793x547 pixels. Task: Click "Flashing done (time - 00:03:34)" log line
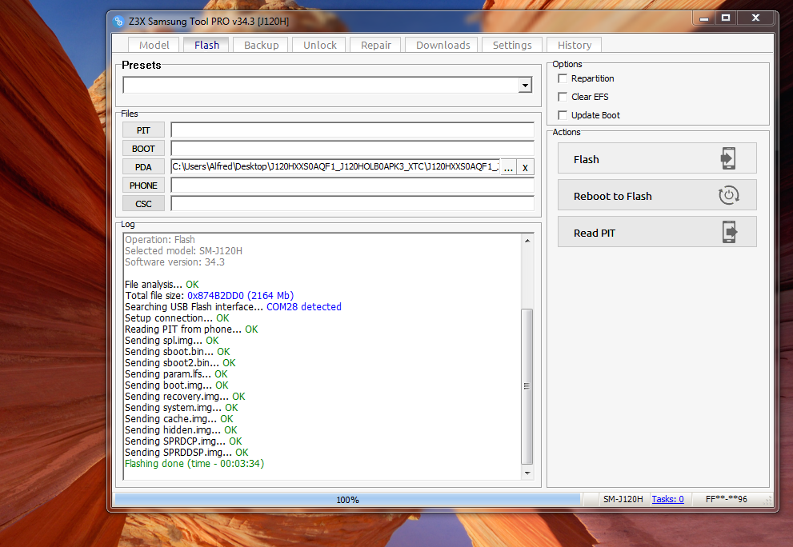pyautogui.click(x=194, y=464)
